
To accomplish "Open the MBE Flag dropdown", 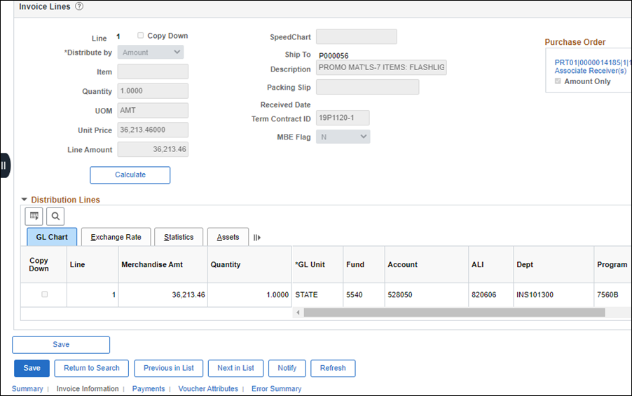I will pyautogui.click(x=343, y=137).
